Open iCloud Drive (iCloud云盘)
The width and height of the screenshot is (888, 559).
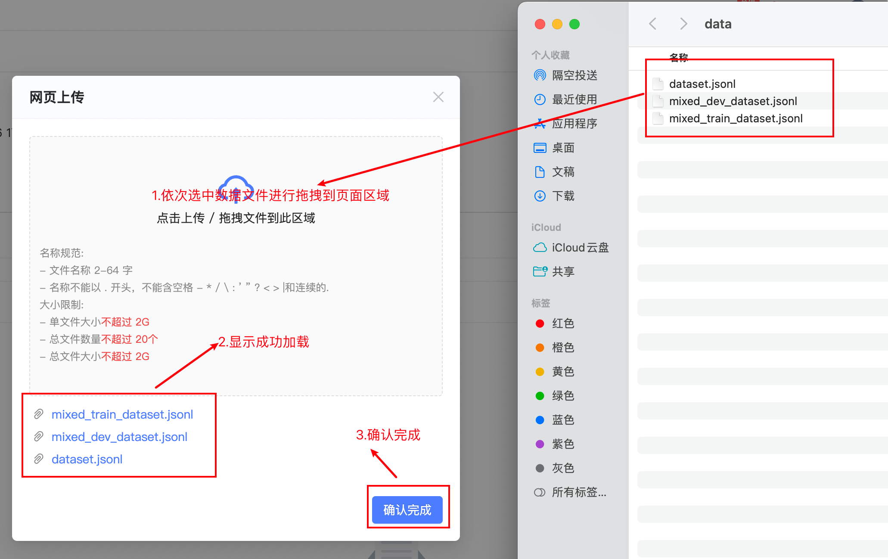[x=580, y=248]
